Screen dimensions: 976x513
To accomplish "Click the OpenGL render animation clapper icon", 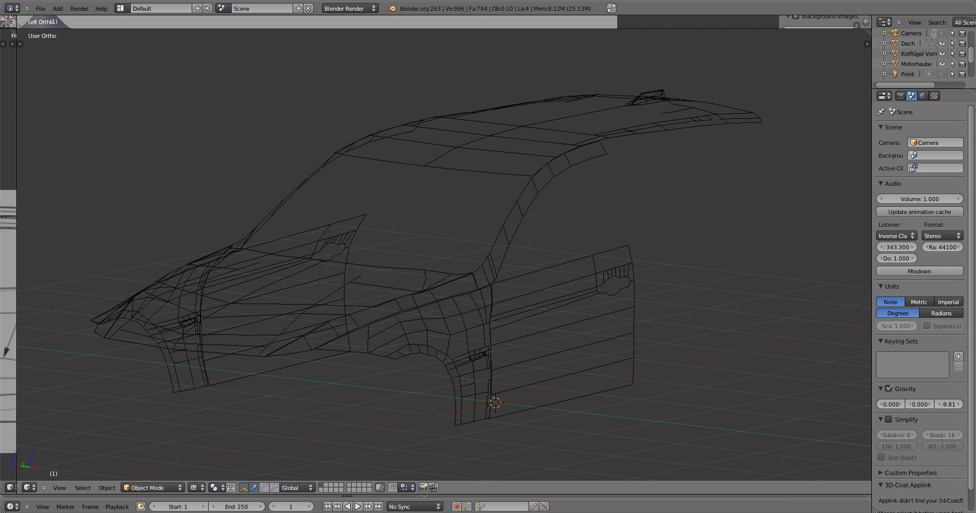I will pyautogui.click(x=433, y=487).
